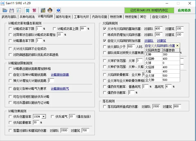Open the San11 game icon
This screenshot has height=141, width=196.
[x=43, y=10]
